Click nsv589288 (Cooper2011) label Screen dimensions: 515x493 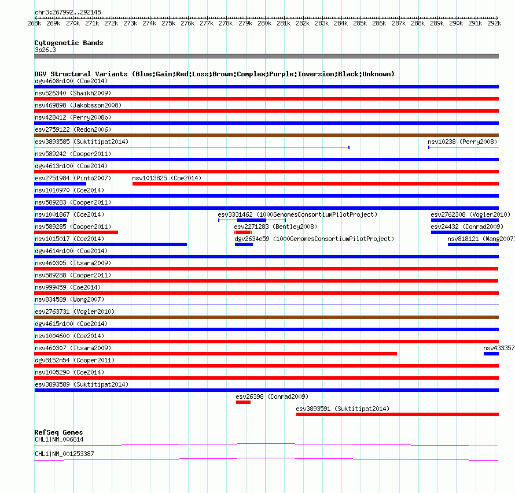pos(73,275)
